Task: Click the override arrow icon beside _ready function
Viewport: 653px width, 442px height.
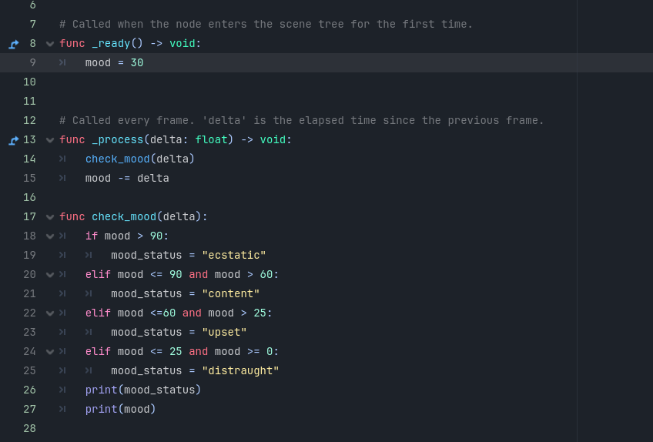Action: [x=14, y=44]
